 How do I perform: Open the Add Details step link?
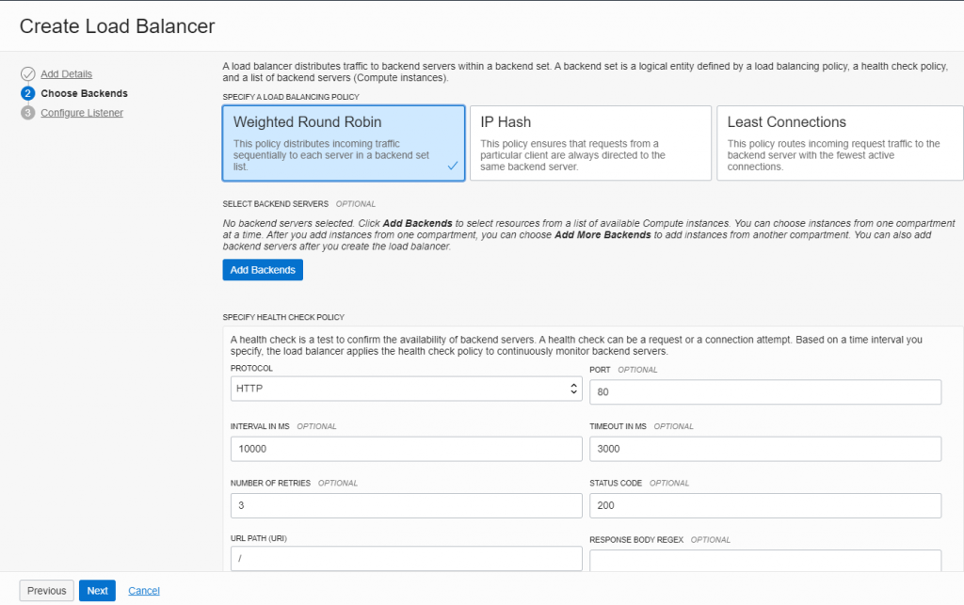[x=67, y=74]
